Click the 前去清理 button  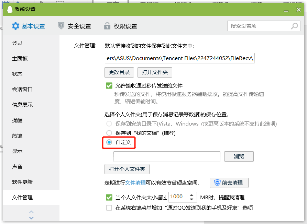tap(229, 183)
